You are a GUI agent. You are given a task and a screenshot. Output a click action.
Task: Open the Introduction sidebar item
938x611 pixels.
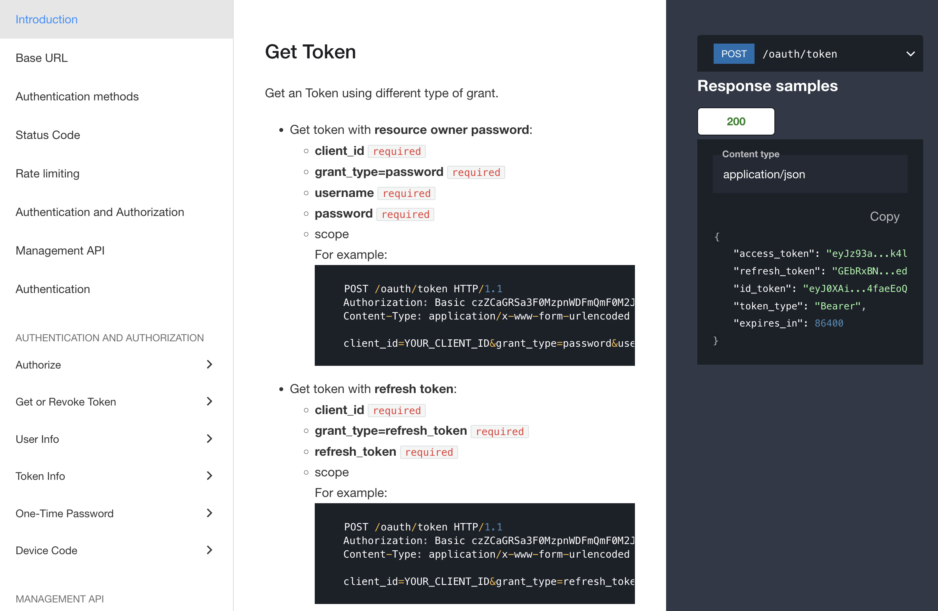46,19
